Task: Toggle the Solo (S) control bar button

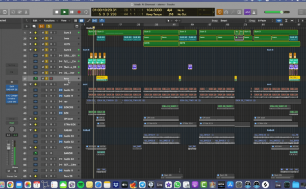Action: (x=239, y=12)
